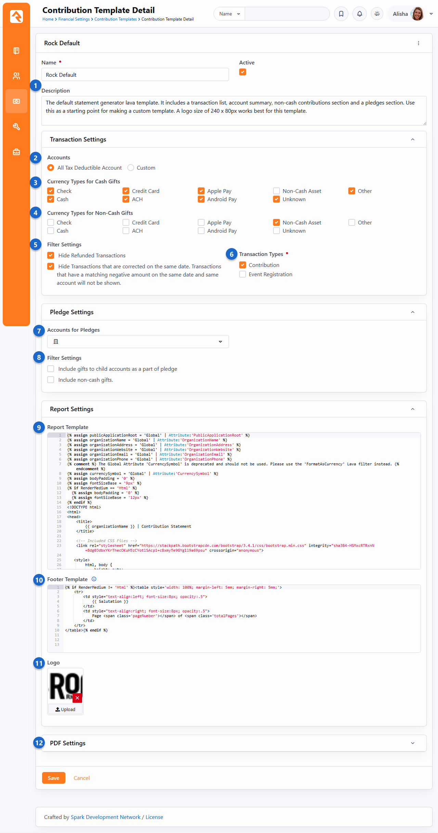
Task: Open the Admin Tools wrench icon
Action: [x=16, y=127]
